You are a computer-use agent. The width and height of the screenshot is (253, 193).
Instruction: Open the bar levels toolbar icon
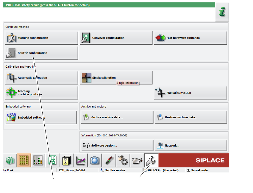click(x=38, y=160)
